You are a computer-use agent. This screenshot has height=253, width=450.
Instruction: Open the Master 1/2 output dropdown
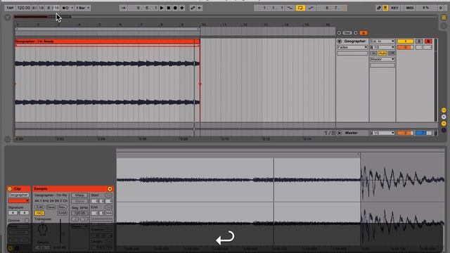[x=382, y=133]
